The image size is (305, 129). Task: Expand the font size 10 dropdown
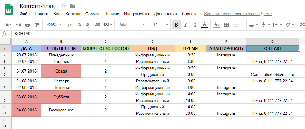(x=160, y=25)
